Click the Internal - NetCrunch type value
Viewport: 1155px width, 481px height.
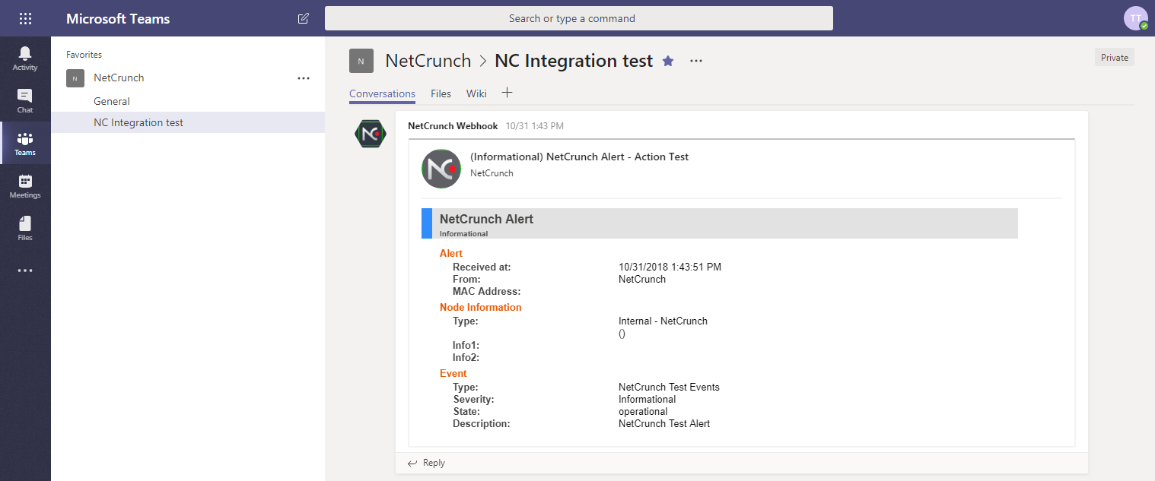663,321
